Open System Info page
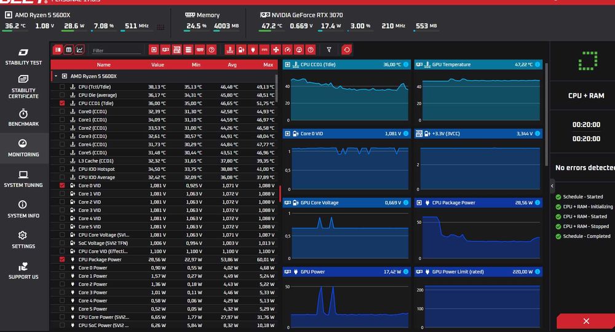615x332 pixels. point(23,209)
